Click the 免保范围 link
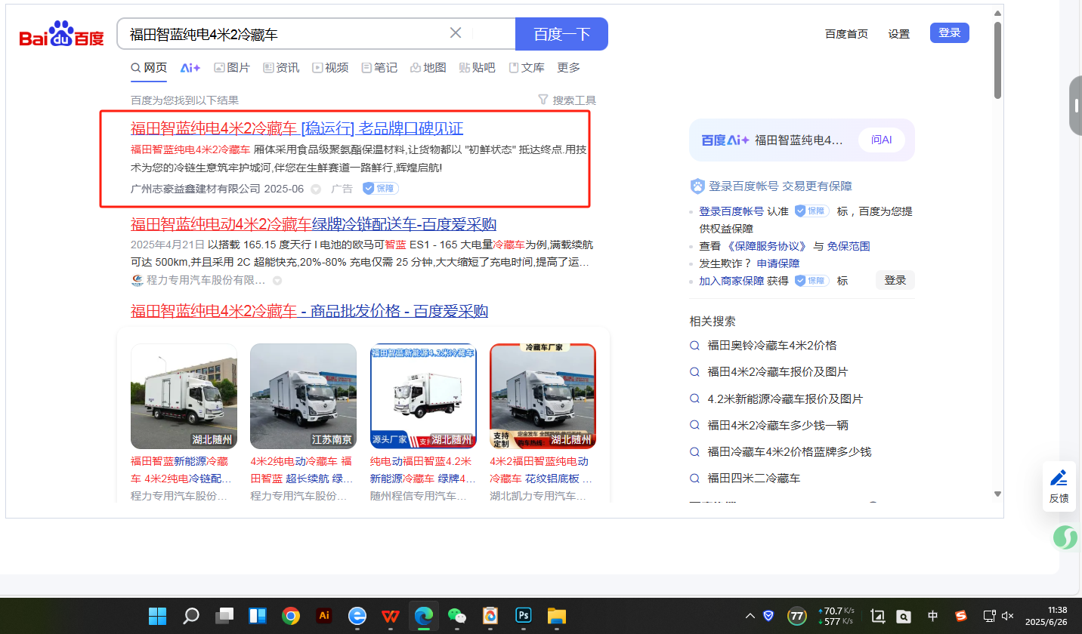The height and width of the screenshot is (634, 1082). (849, 246)
